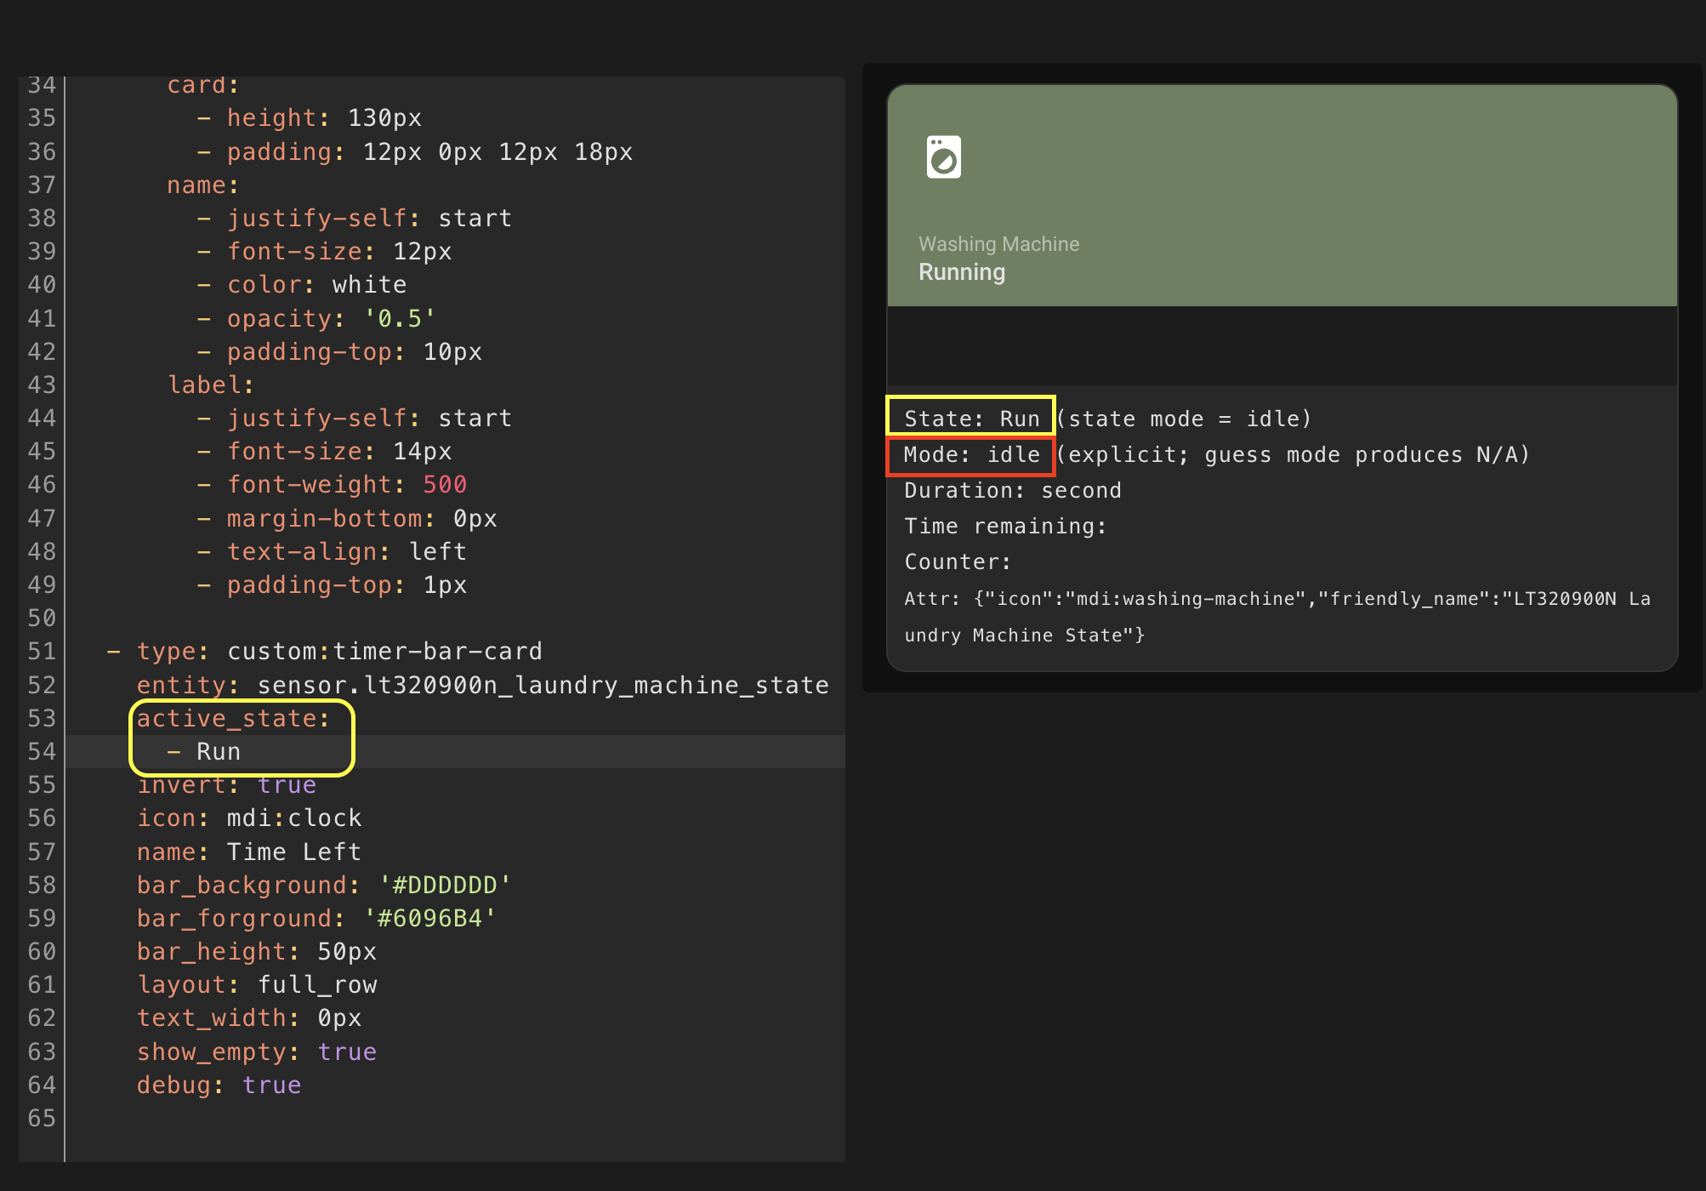The width and height of the screenshot is (1706, 1191).
Task: Click line number 51 in gutter
Action: click(42, 652)
